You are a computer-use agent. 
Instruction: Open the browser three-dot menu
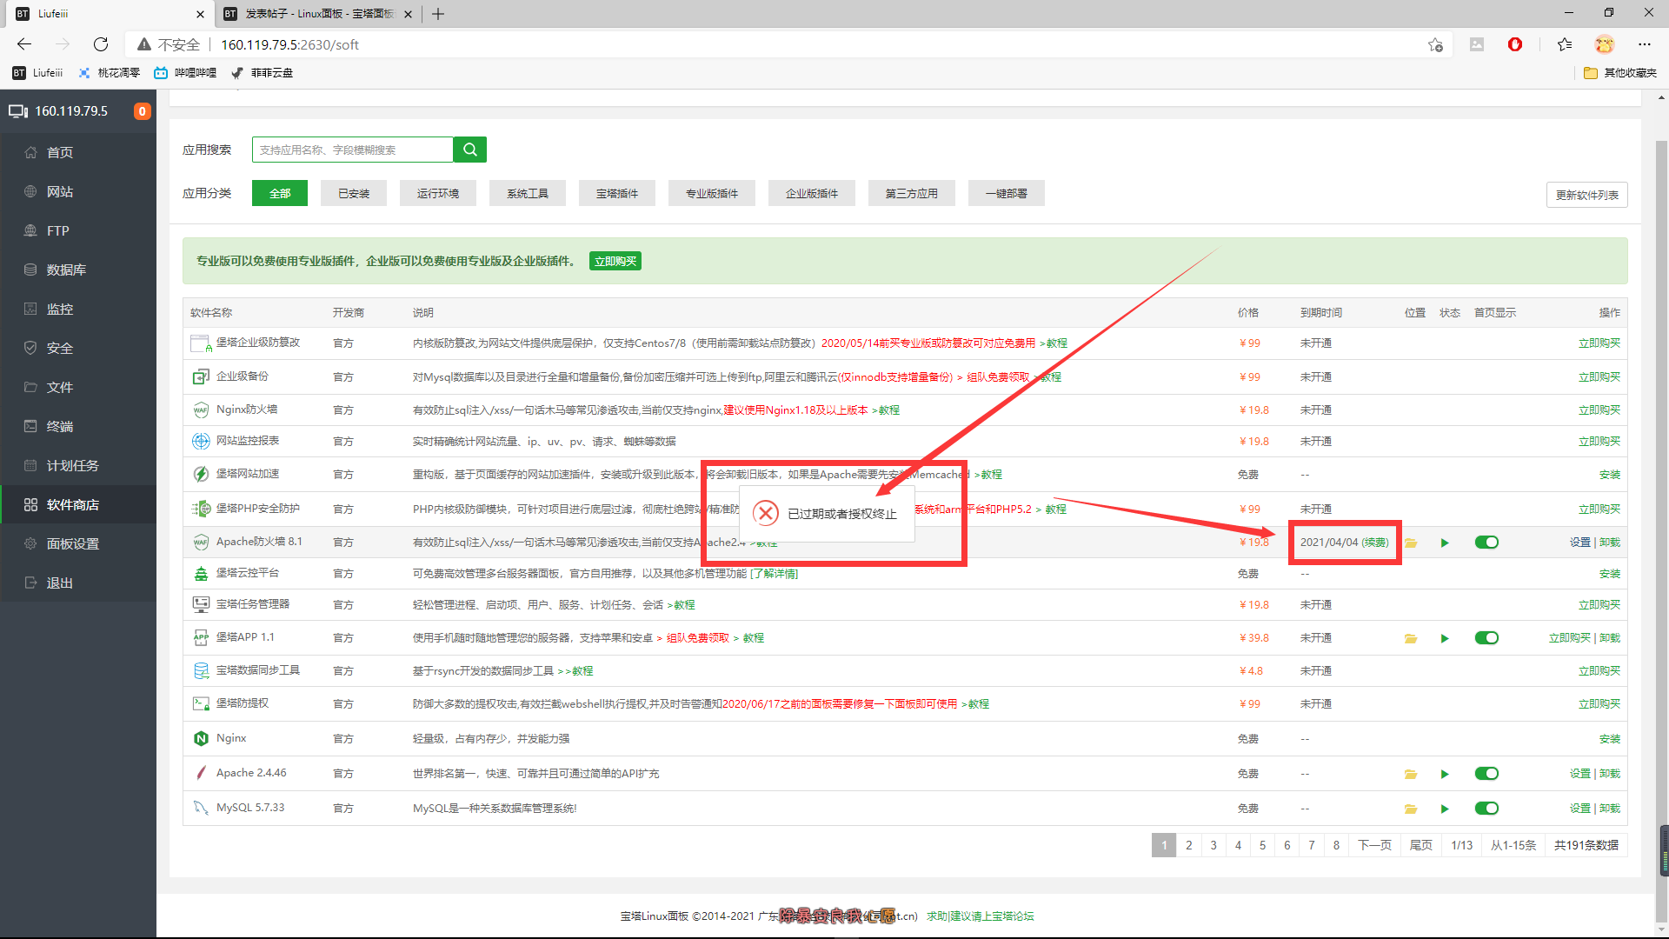coord(1644,44)
